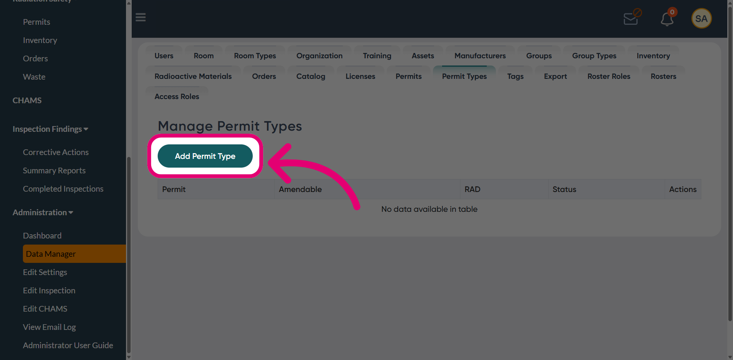Open Edit Inspection

(x=49, y=291)
